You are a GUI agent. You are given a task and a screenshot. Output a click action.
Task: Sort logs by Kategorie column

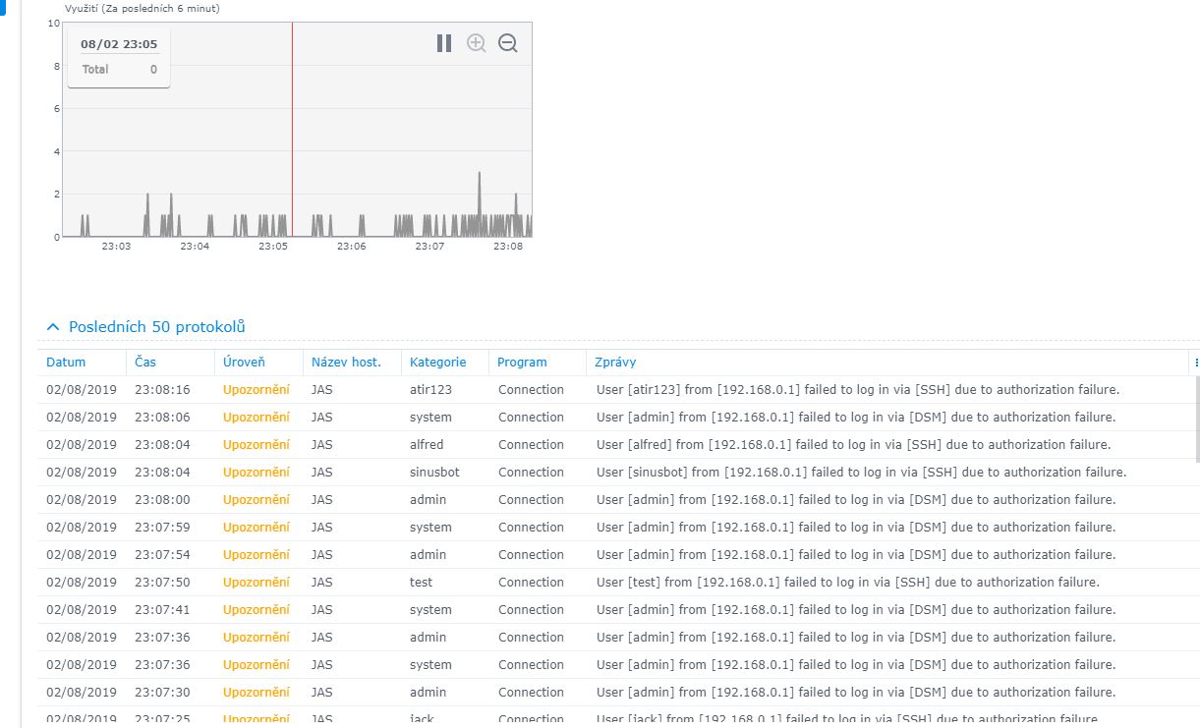point(437,363)
